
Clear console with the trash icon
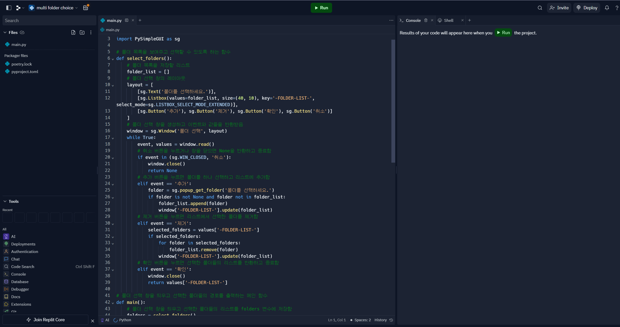coord(426,20)
